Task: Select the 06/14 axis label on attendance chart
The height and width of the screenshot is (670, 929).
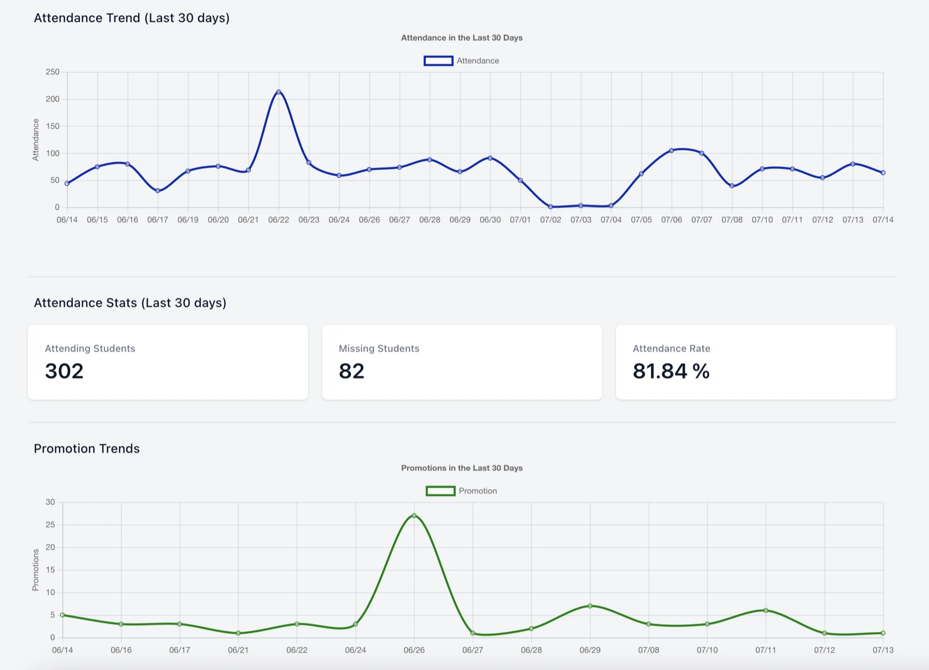Action: pyautogui.click(x=67, y=220)
